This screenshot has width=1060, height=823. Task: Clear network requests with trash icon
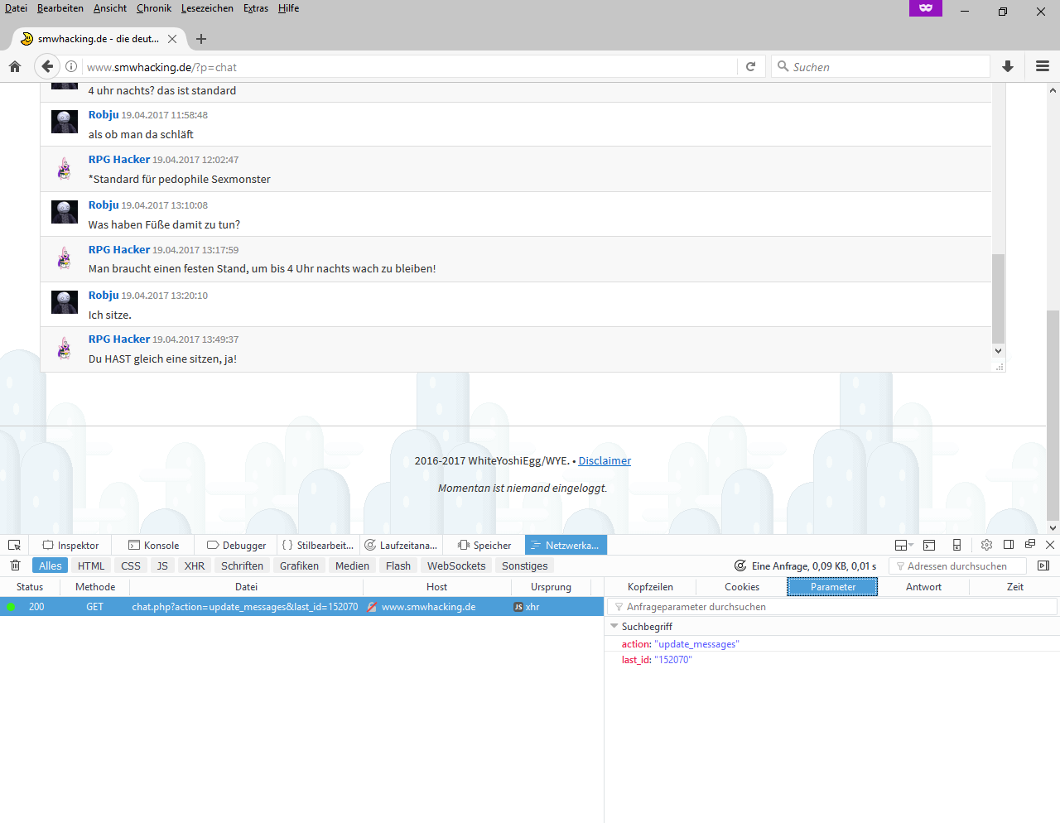tap(15, 566)
